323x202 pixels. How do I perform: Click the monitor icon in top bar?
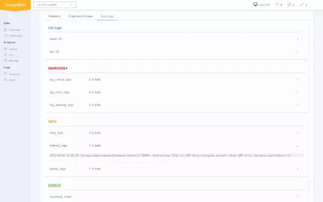click(255, 5)
